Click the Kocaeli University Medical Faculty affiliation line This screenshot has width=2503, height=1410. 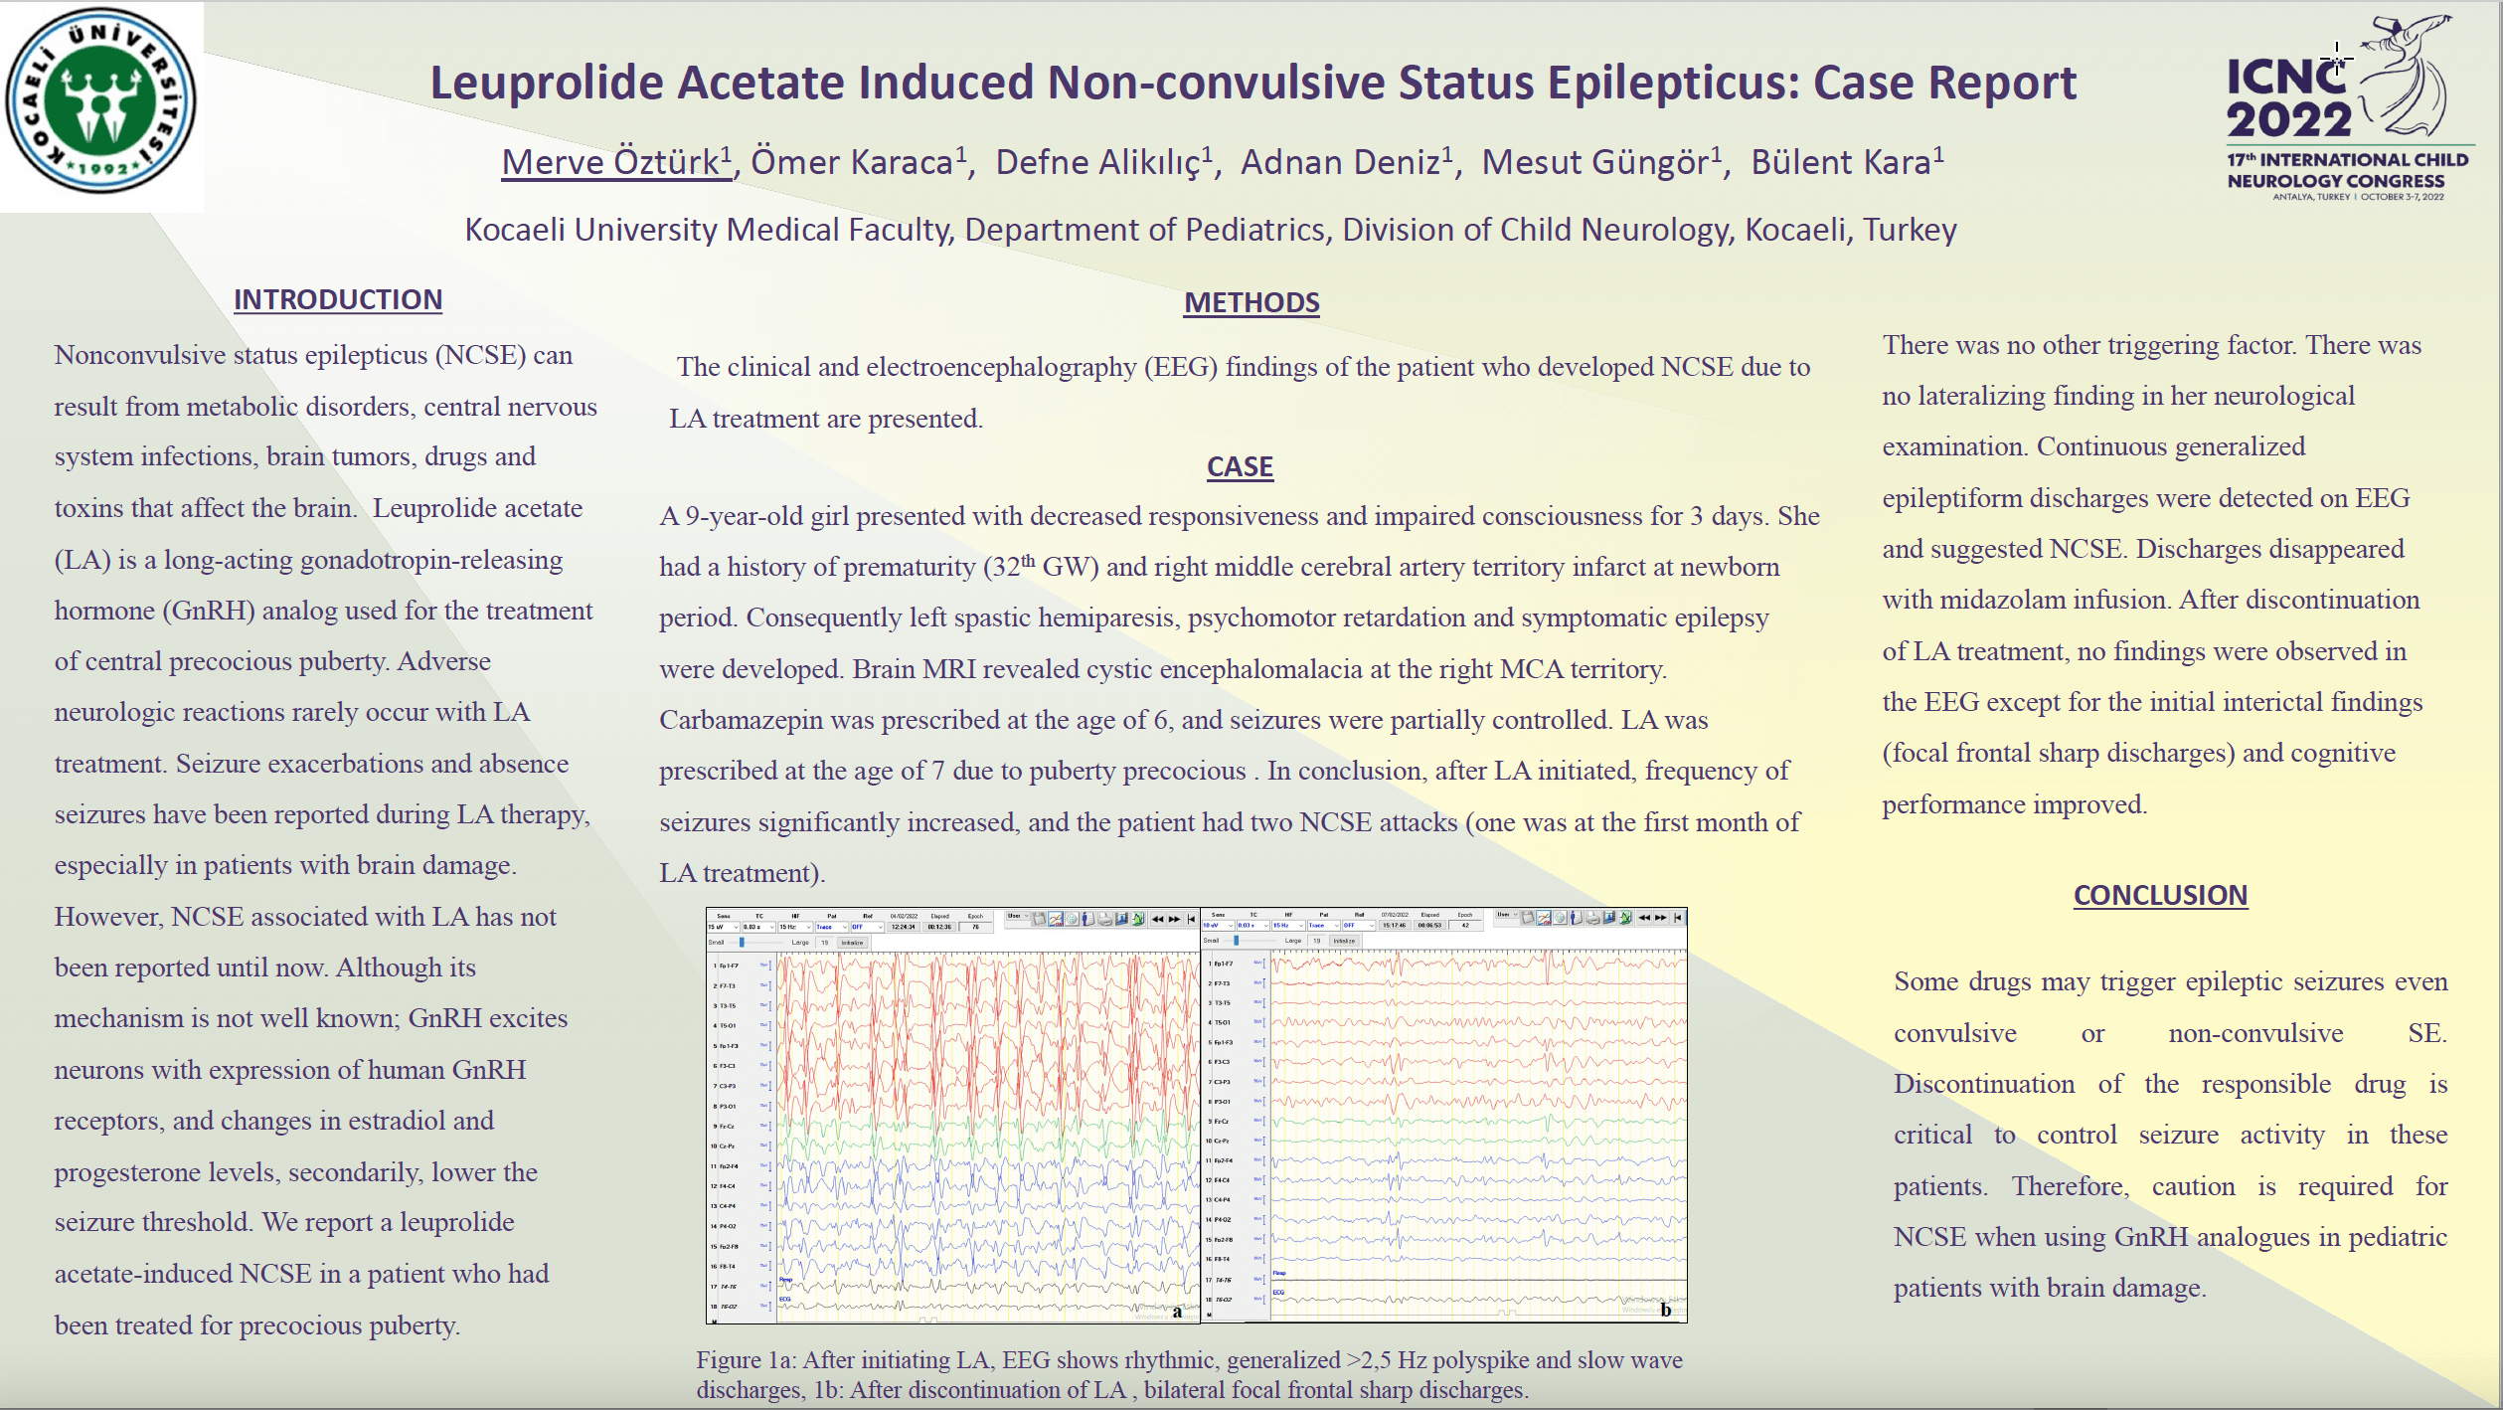click(x=1210, y=230)
